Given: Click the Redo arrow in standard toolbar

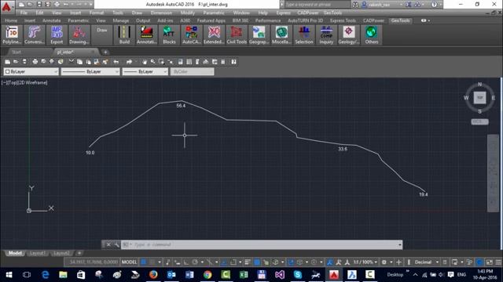Looking at the screenshot, I should point(129,62).
